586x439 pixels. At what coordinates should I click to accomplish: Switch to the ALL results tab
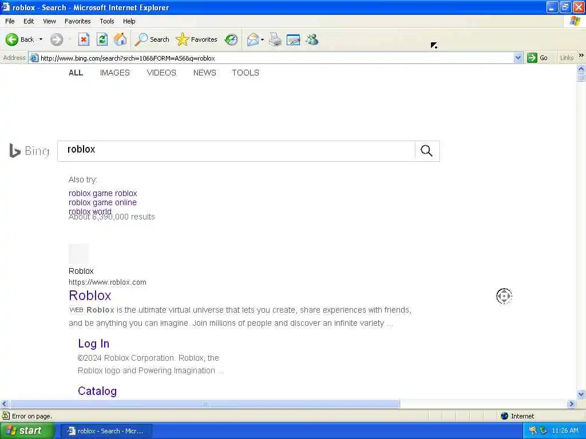coord(76,73)
